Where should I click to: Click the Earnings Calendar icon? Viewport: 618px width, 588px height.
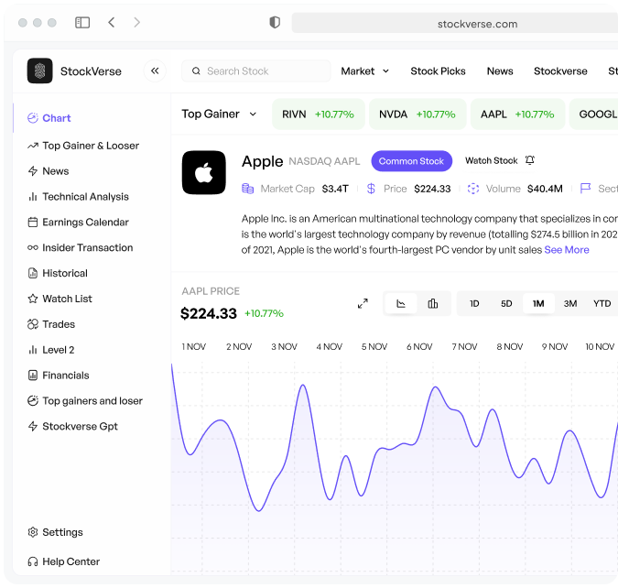click(33, 222)
